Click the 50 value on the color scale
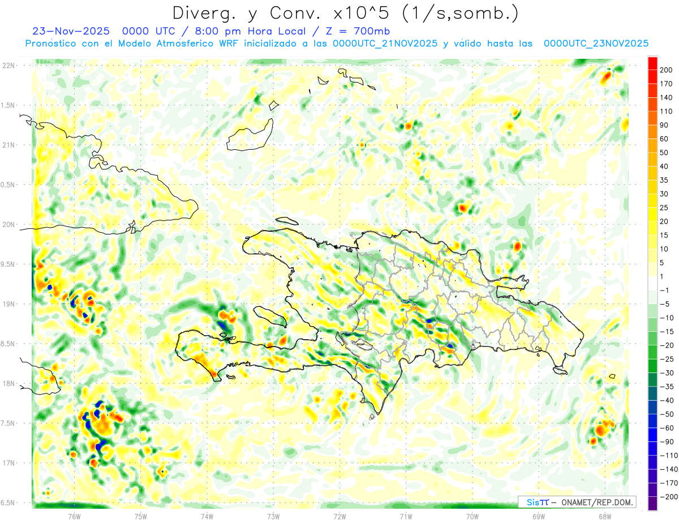 coord(665,153)
